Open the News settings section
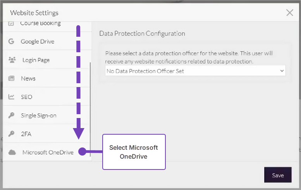 [28, 79]
